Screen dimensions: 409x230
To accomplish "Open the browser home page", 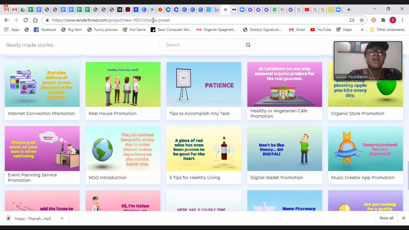I will (x=35, y=20).
